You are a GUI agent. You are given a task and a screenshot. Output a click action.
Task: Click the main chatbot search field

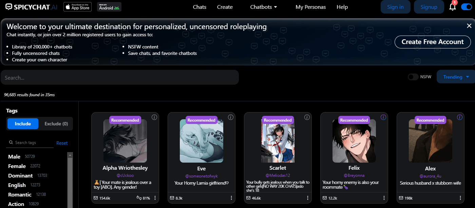tap(119, 78)
